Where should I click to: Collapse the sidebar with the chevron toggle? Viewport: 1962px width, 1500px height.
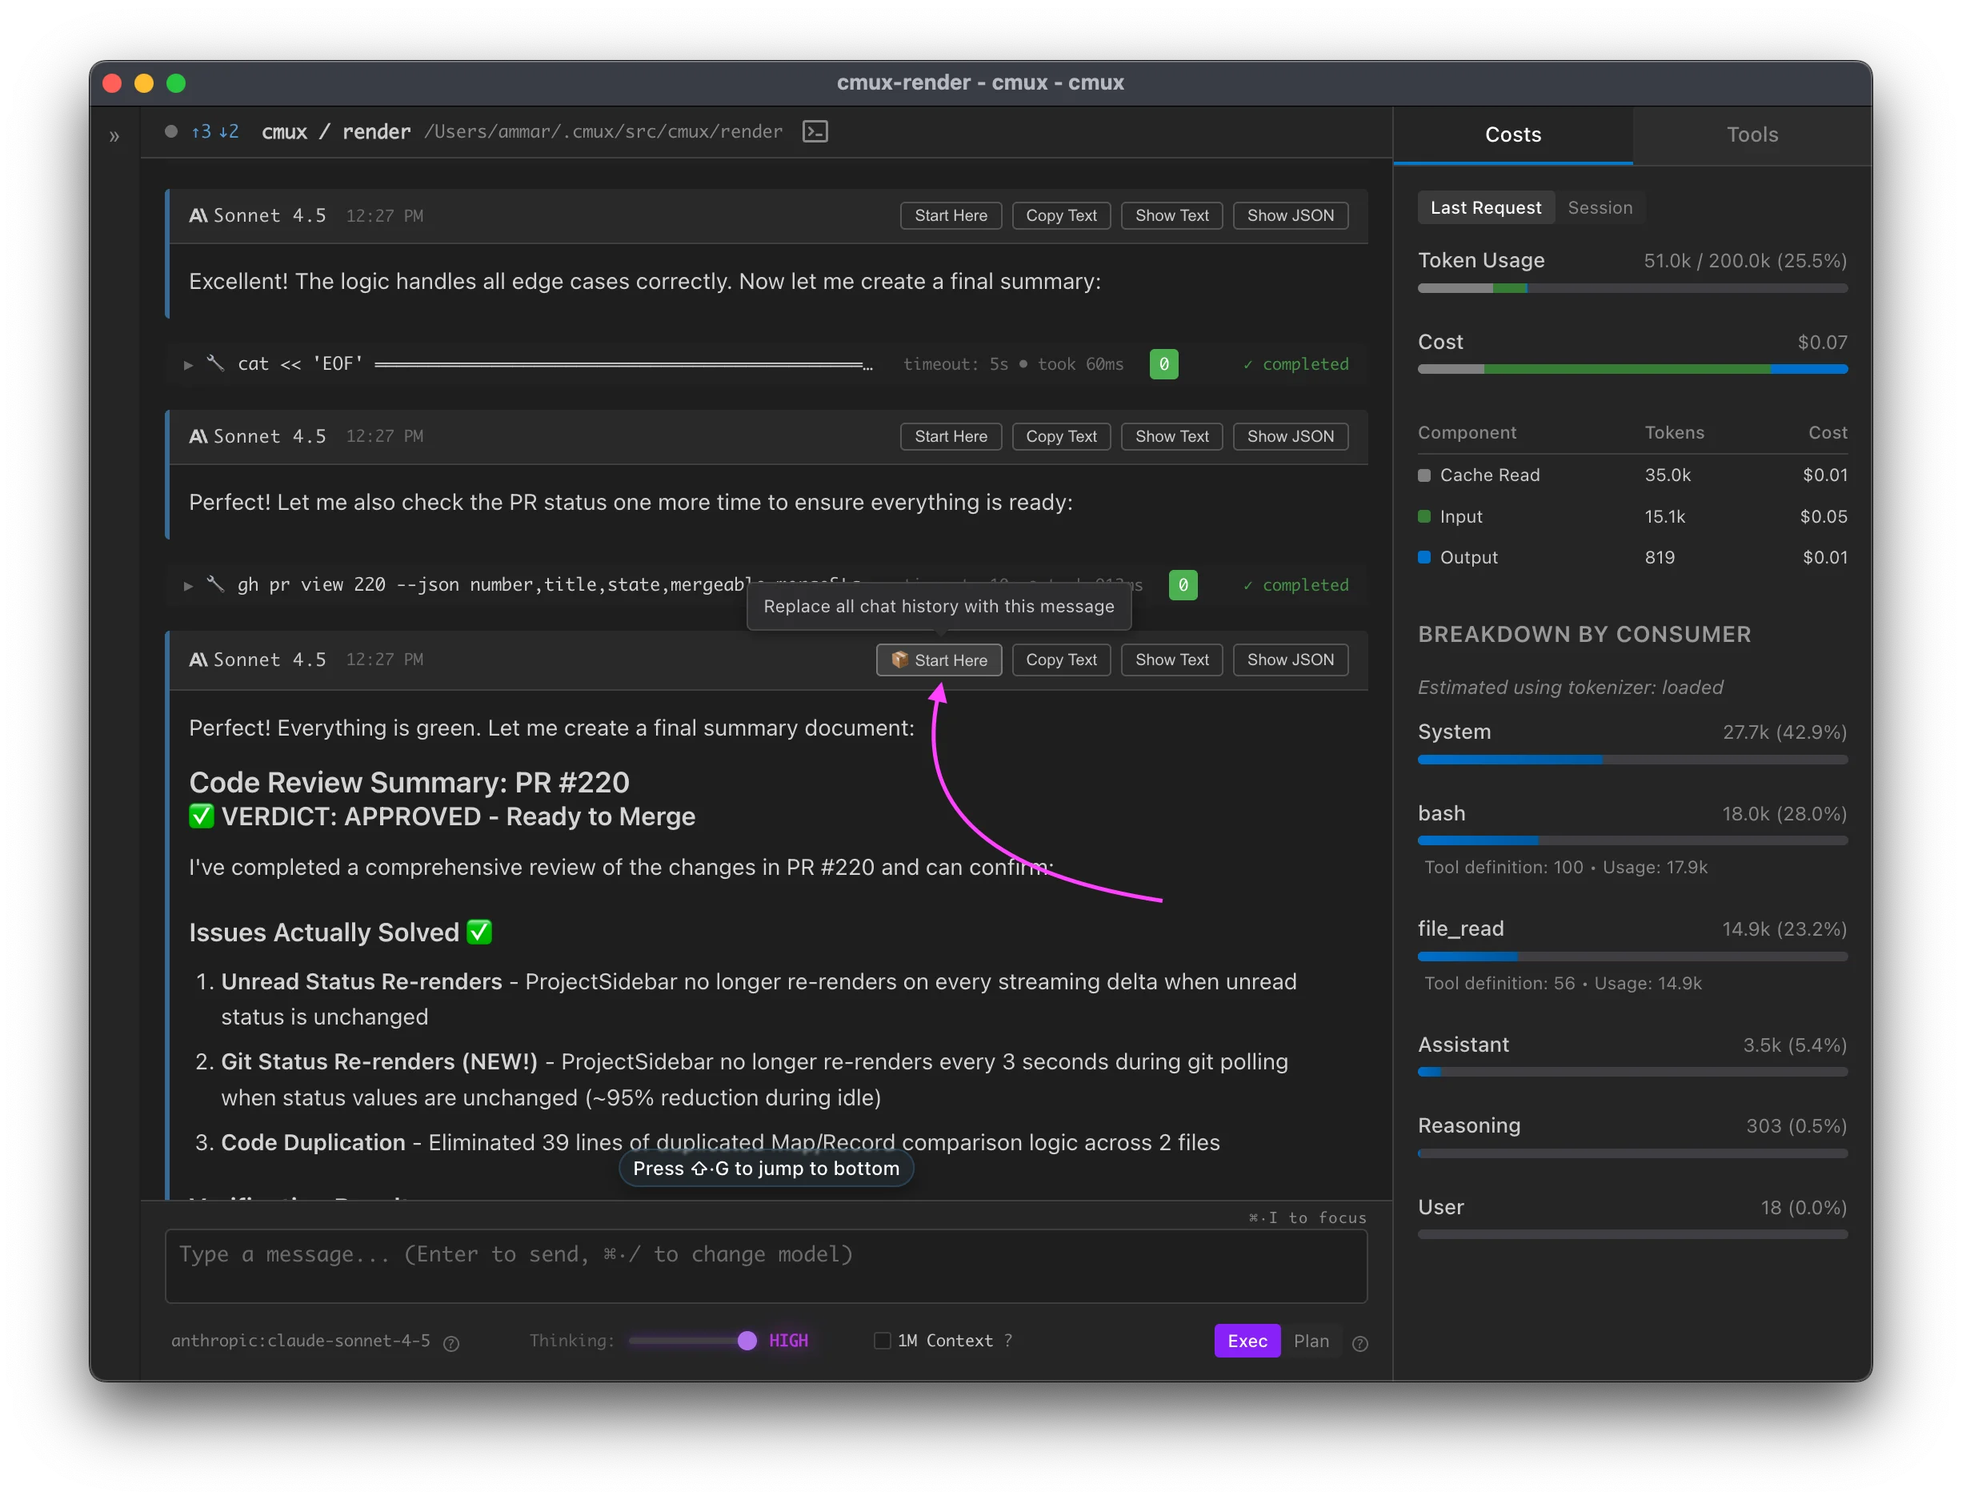pos(114,136)
